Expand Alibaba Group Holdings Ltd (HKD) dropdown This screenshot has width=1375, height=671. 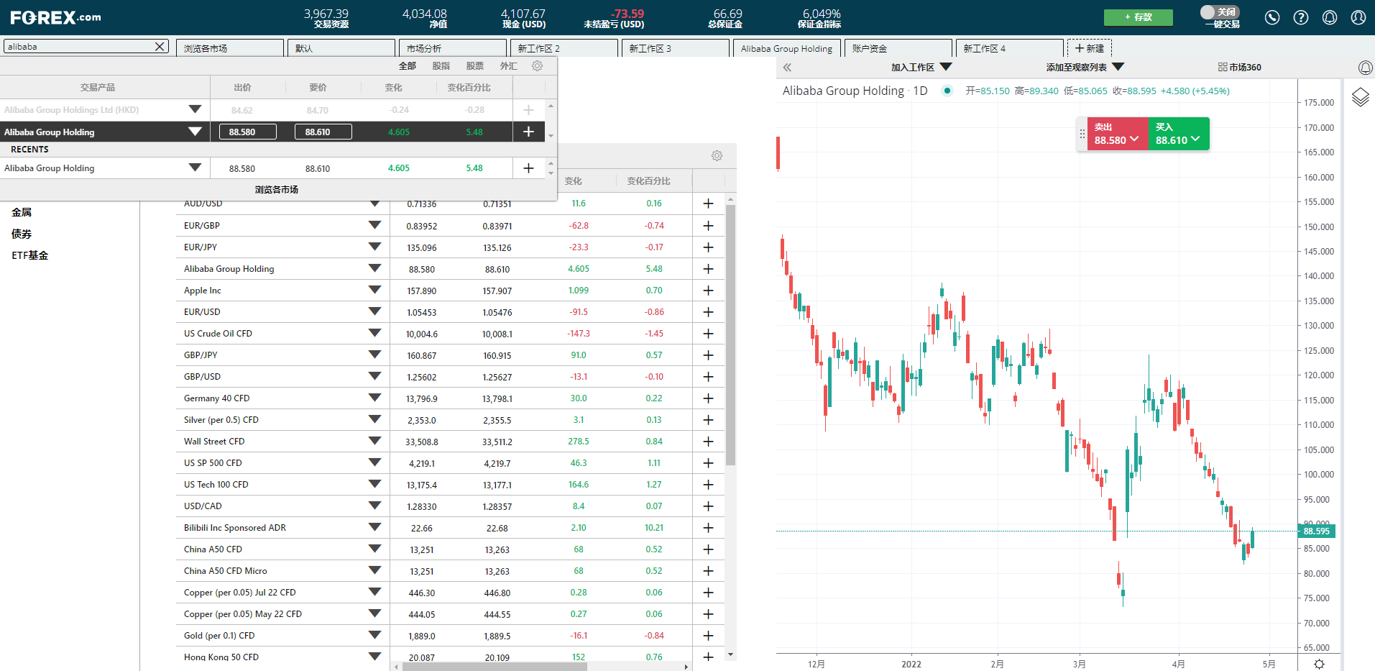tap(195, 109)
